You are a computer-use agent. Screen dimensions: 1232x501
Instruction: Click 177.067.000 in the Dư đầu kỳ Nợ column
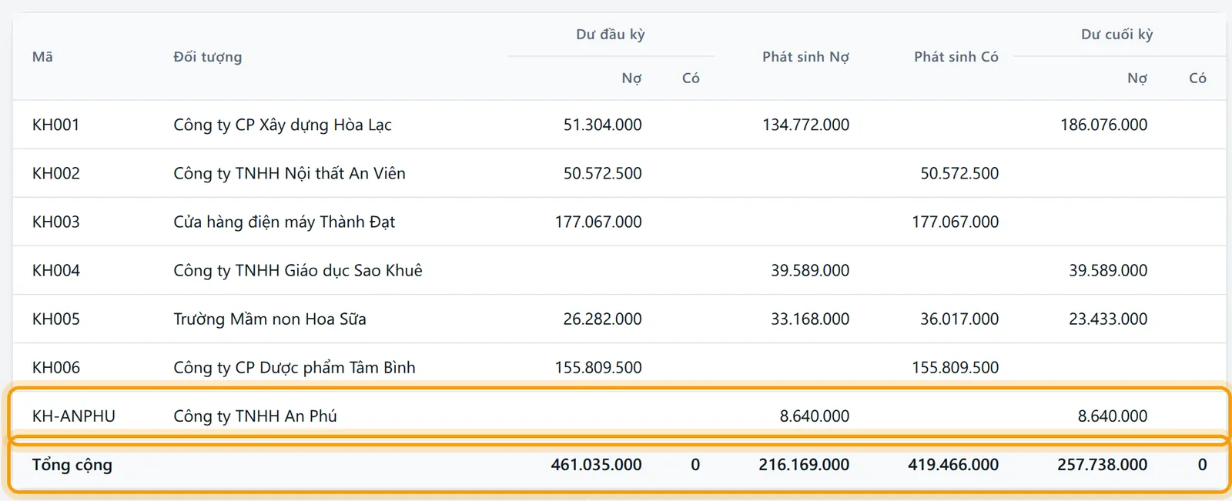point(598,222)
